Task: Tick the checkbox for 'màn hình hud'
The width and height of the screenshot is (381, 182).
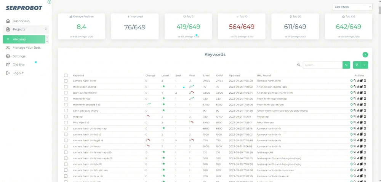Action: click(x=66, y=99)
